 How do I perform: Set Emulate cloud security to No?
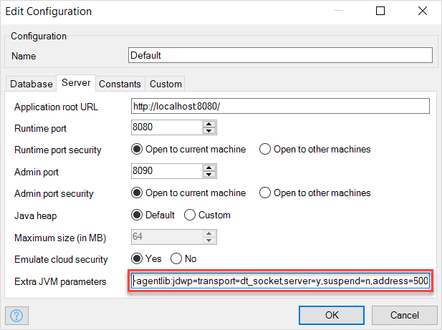176,258
